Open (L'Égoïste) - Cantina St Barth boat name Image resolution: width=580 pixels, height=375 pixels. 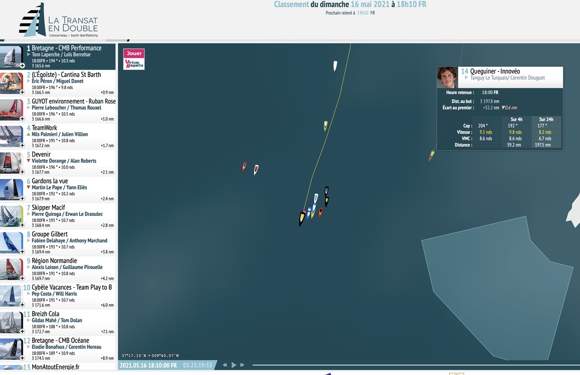[66, 75]
